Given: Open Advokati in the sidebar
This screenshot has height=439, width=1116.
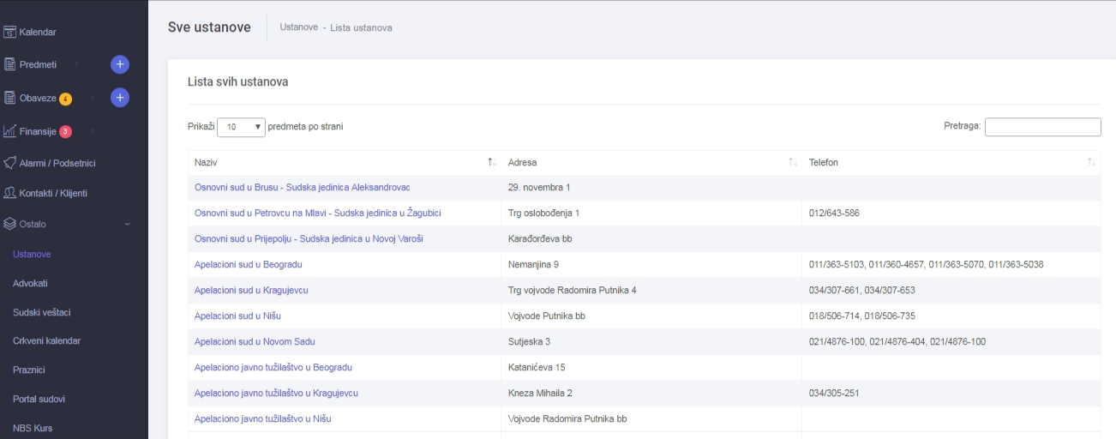Looking at the screenshot, I should (30, 283).
